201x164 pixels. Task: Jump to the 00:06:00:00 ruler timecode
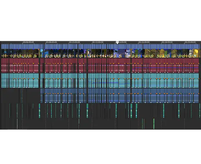[x=28, y=42]
